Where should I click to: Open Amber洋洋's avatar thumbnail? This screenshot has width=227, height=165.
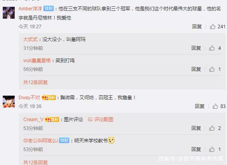click(9, 13)
